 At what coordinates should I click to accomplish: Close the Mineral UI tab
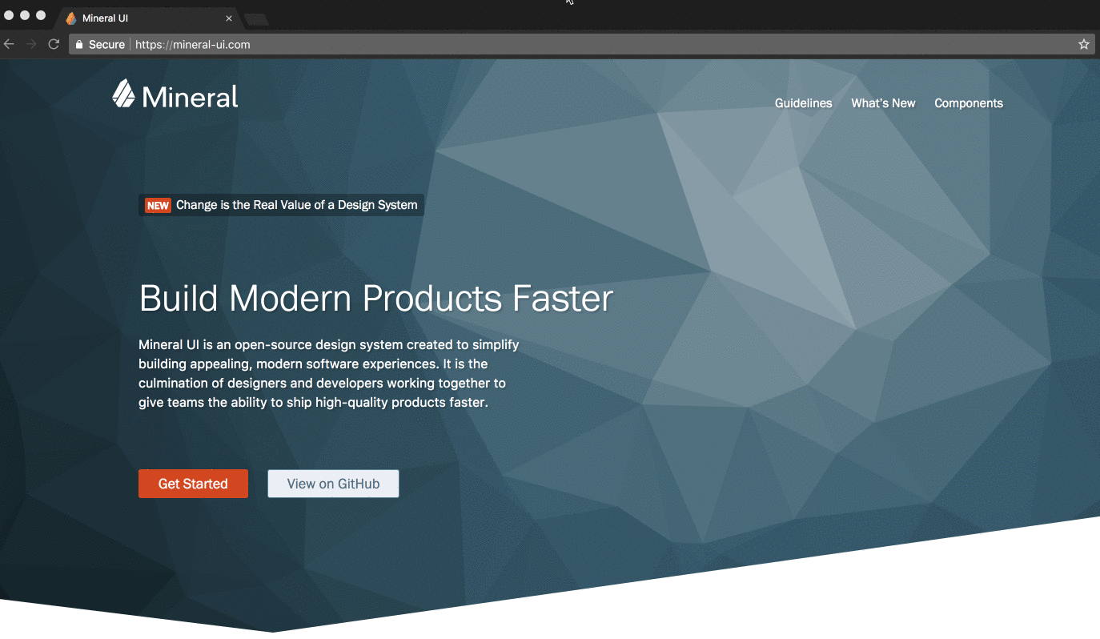click(229, 18)
